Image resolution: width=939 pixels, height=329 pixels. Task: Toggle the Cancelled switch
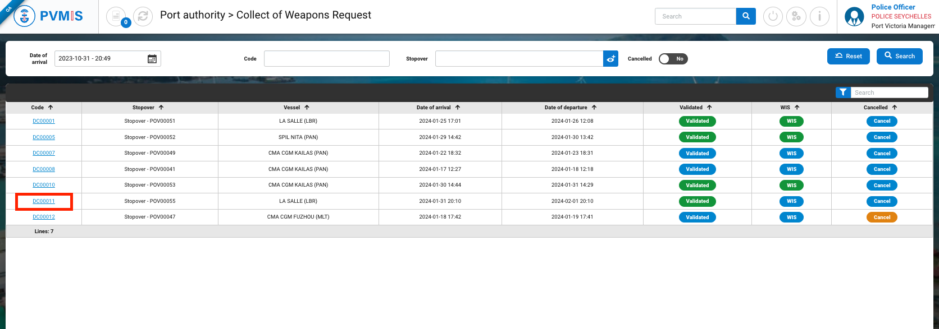[673, 59]
